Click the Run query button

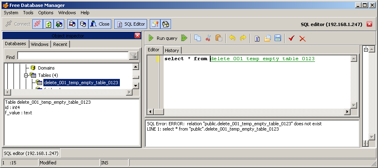tap(163, 38)
